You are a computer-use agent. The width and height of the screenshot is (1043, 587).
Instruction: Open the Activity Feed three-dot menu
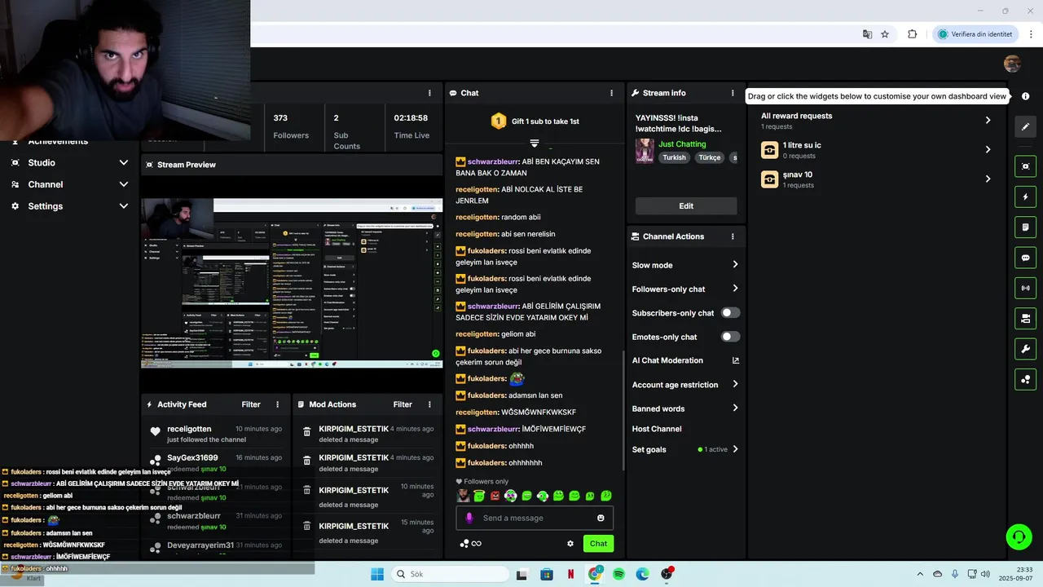coord(277,404)
